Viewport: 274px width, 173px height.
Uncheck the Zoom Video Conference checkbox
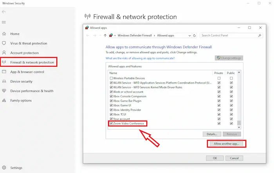111,124
